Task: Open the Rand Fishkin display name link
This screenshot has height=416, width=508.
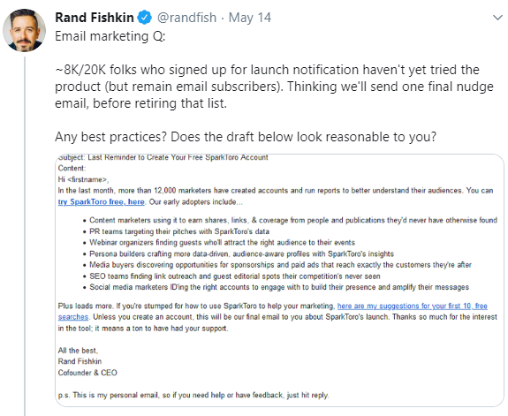Action: [x=95, y=18]
